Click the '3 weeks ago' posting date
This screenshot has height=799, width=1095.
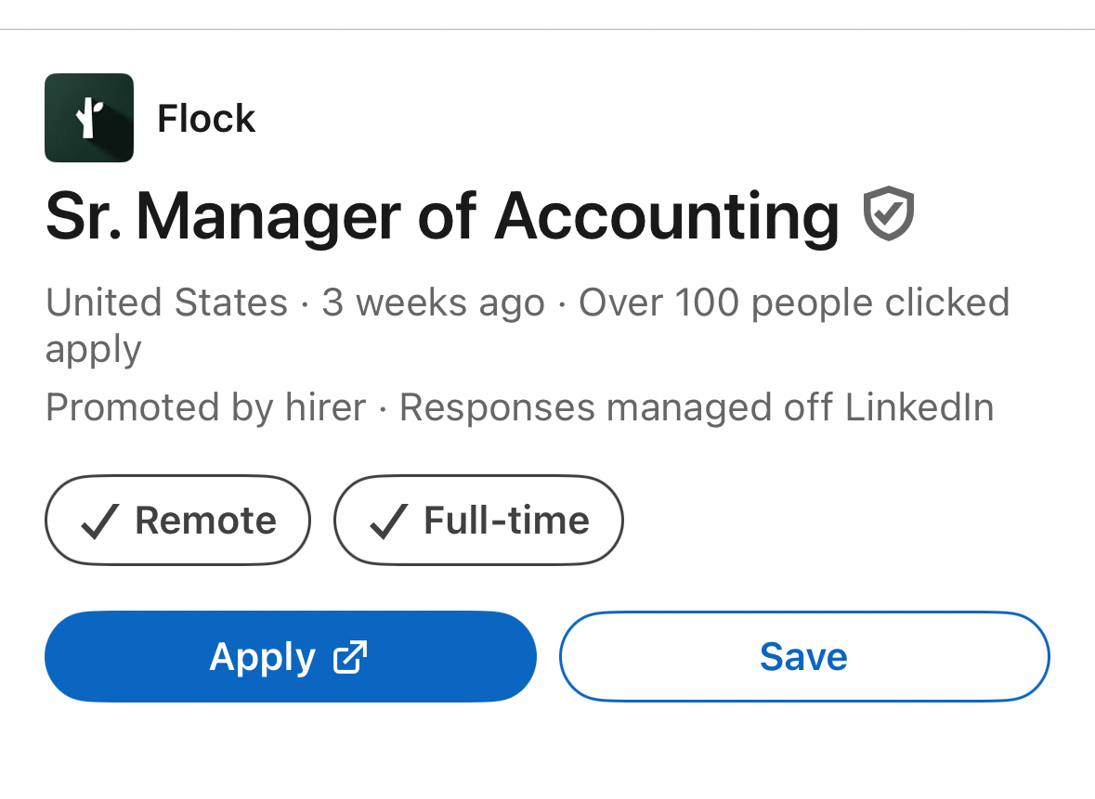click(433, 303)
